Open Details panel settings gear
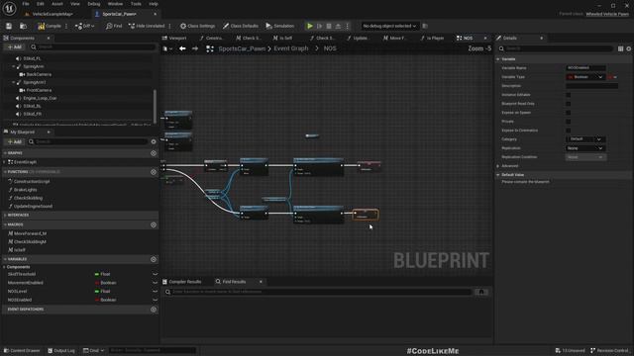Screen dimensions: 634x356 click(629, 48)
